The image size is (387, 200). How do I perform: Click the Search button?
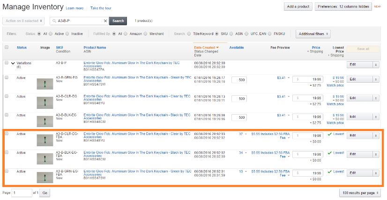coord(118,21)
